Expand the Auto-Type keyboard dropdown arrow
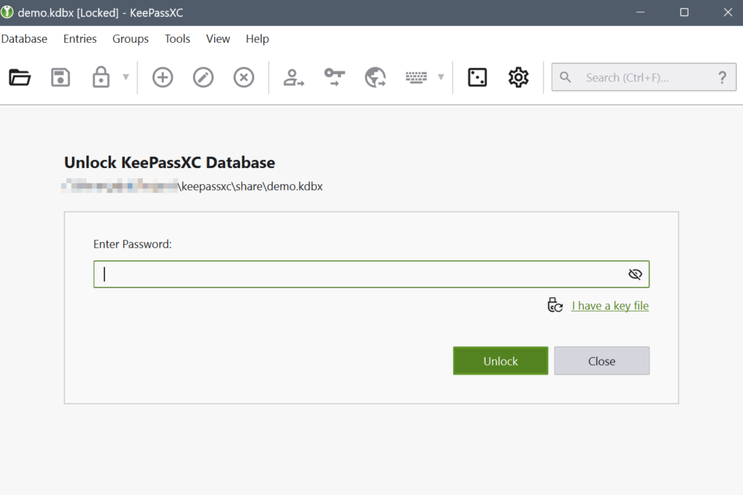 [440, 78]
